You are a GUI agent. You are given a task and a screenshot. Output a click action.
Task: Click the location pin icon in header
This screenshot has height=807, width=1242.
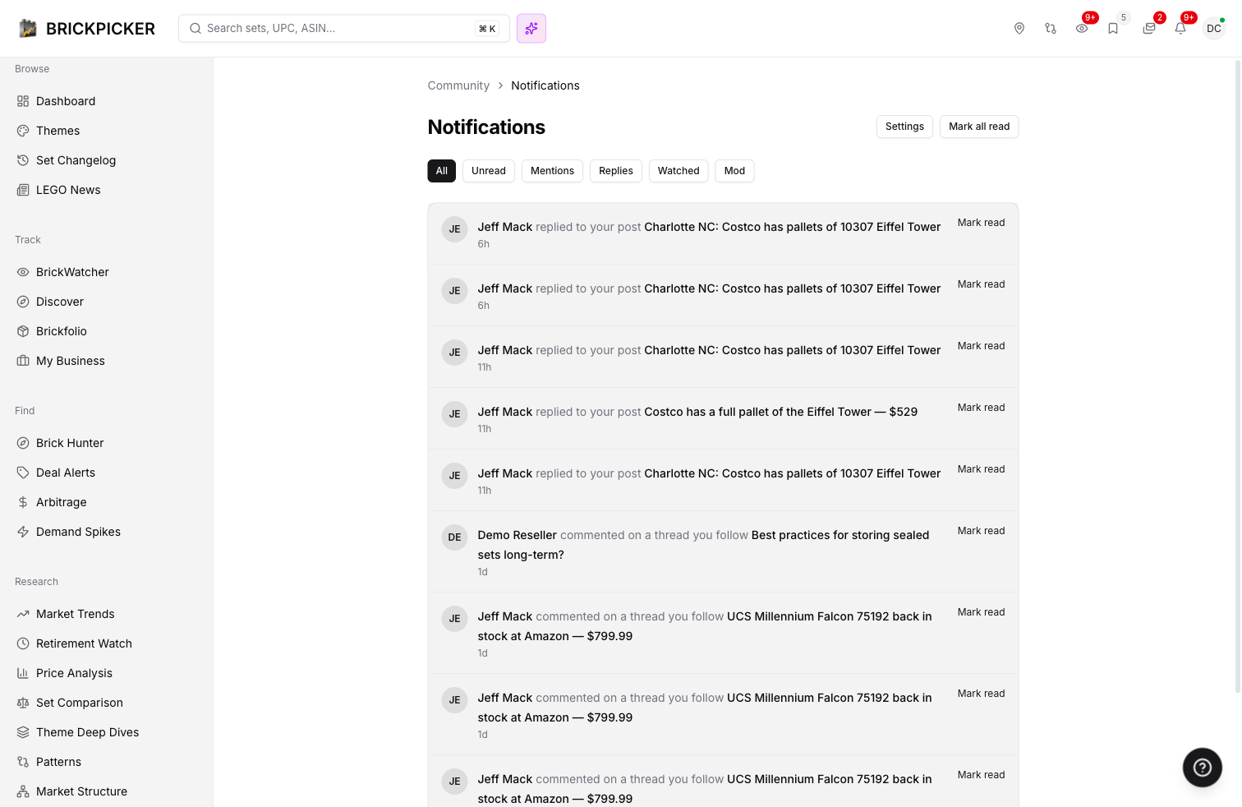coord(1019,29)
